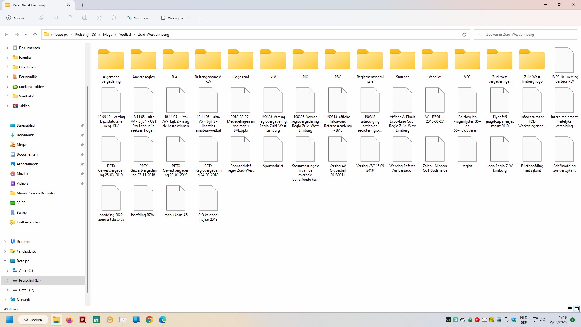Click the Back navigation arrow
This screenshot has height=327, width=581.
click(6, 34)
